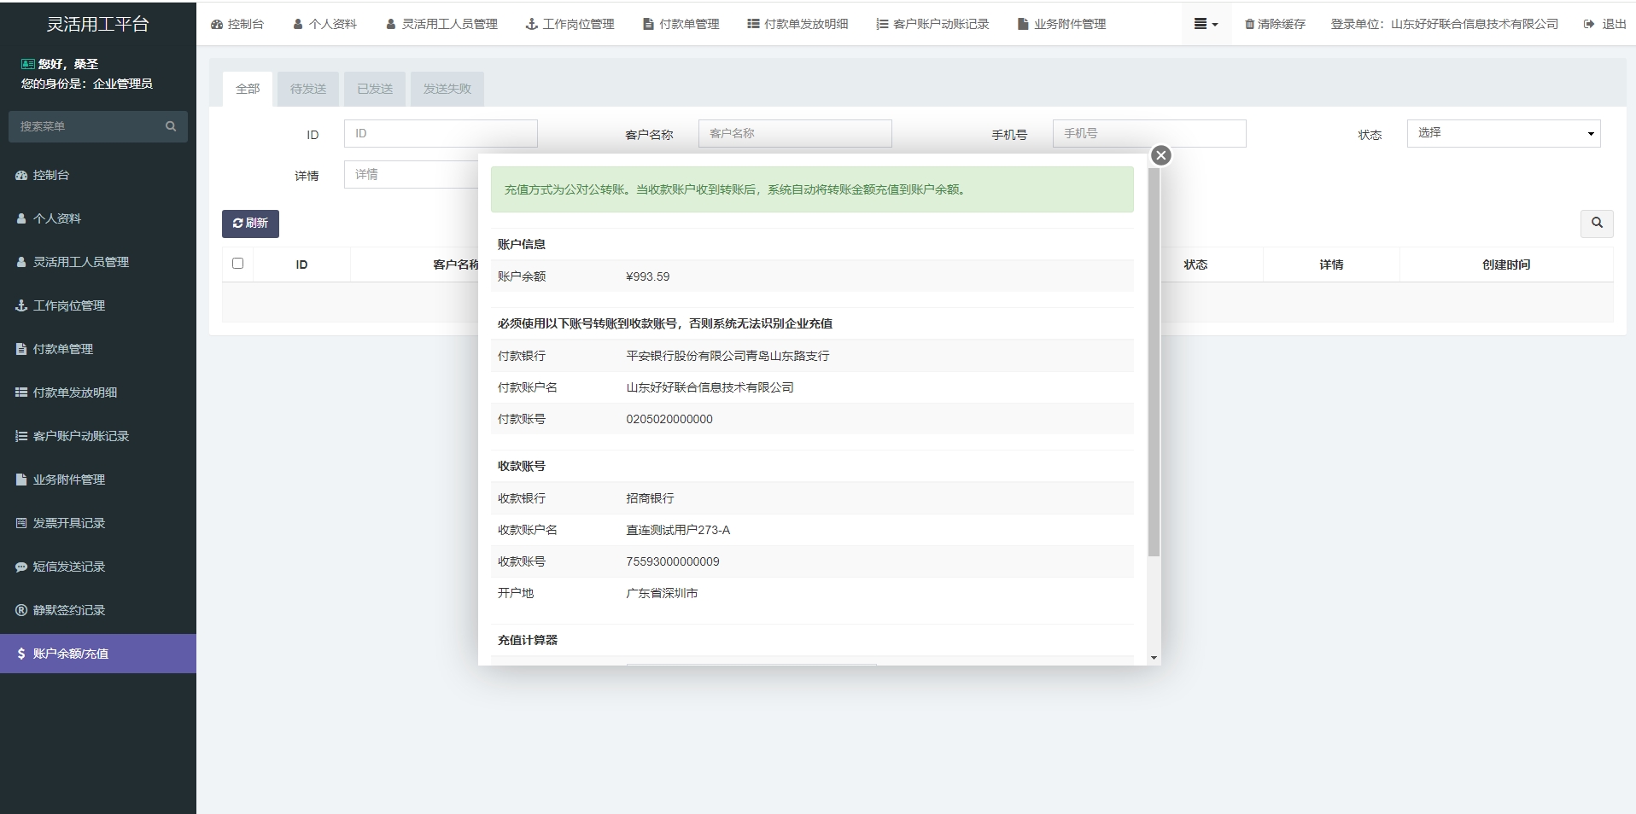Viewport: 1636px width, 814px height.
Task: 选中侧边栏账户余额/充值菜单项
Action: [x=68, y=654]
